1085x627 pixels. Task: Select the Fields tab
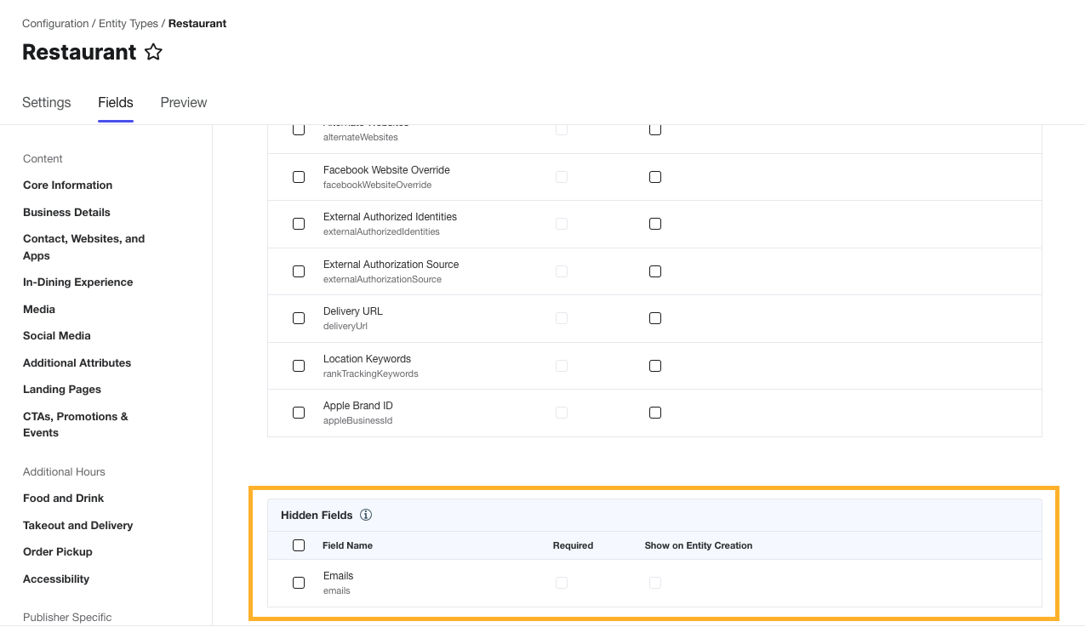[x=116, y=103]
